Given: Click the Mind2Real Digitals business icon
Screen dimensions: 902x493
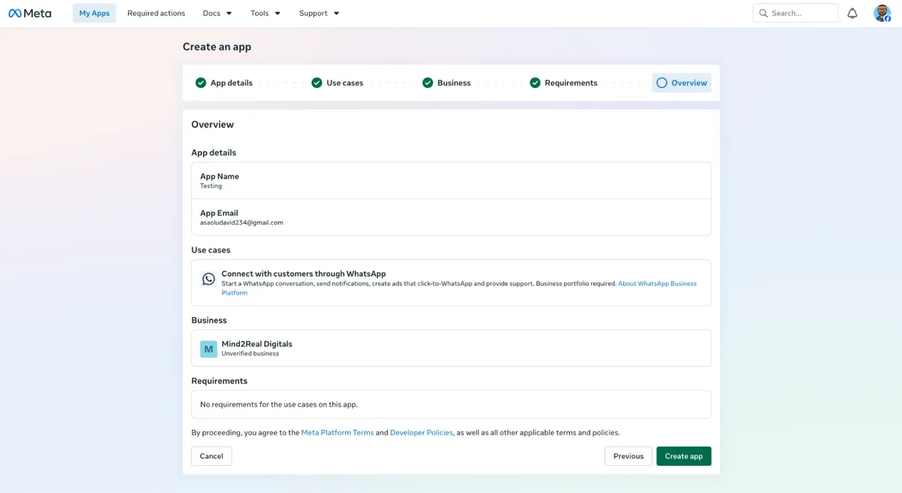Looking at the screenshot, I should pyautogui.click(x=208, y=349).
